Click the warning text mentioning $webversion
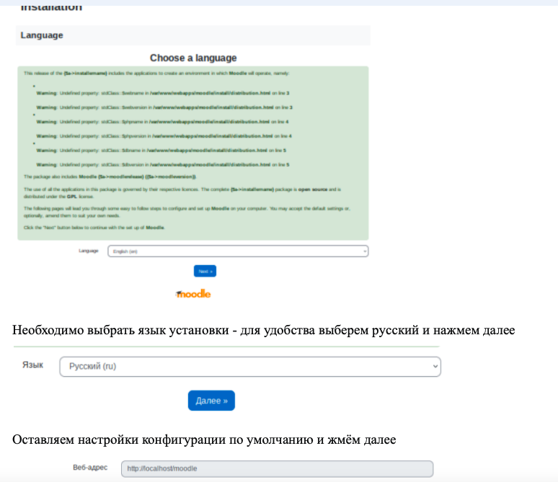Viewport: 558px width, 482px height. pos(164,107)
